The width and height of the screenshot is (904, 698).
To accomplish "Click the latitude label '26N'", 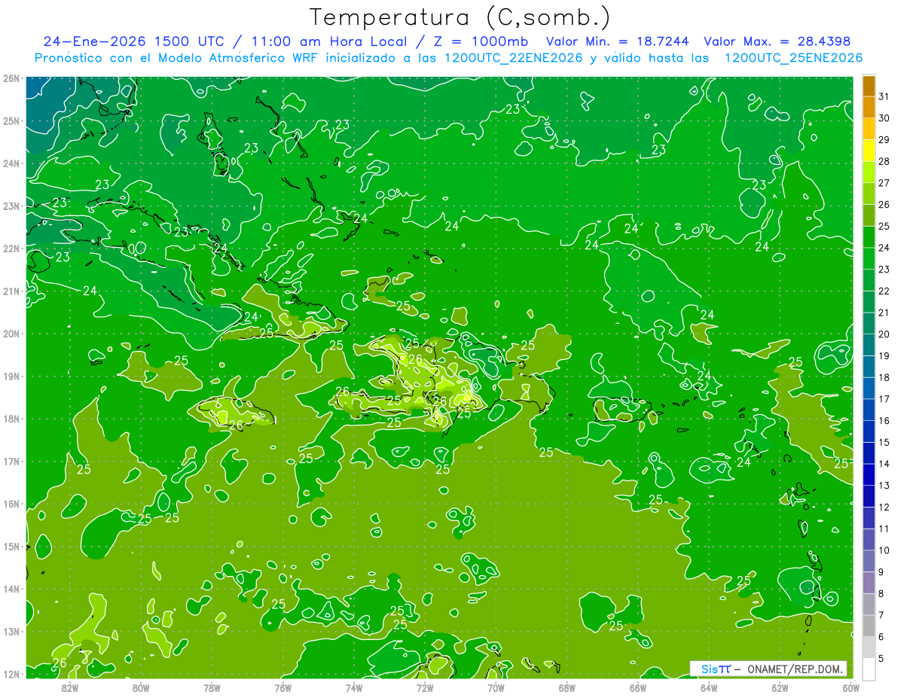I will click(11, 78).
